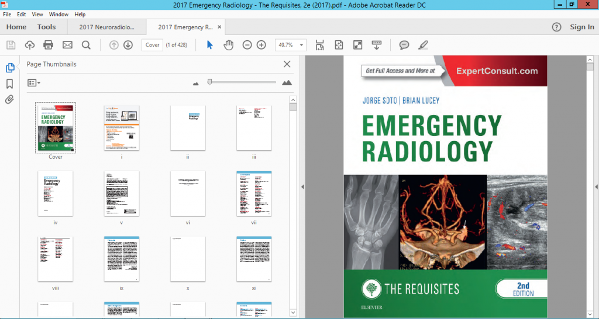Select the highlight text pen tool
Screen dimensions: 599x319
pos(423,45)
